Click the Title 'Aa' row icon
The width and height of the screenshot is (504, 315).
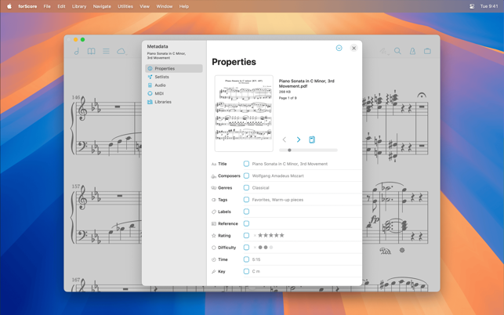(214, 164)
